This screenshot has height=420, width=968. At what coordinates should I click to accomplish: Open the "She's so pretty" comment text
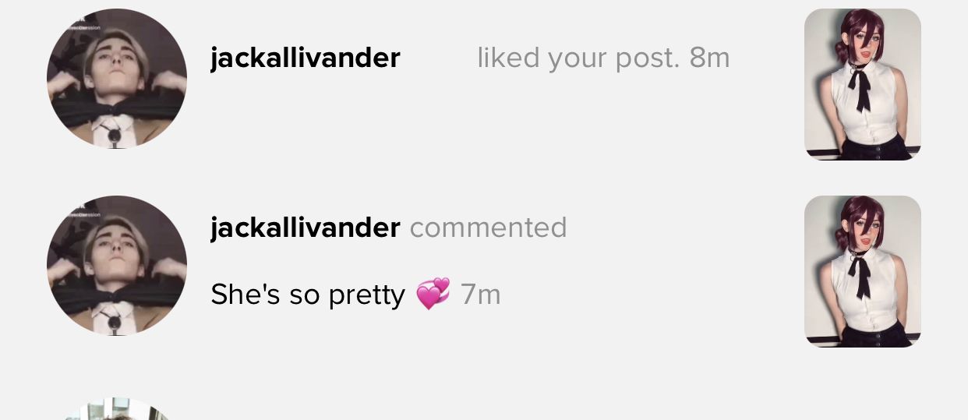308,295
